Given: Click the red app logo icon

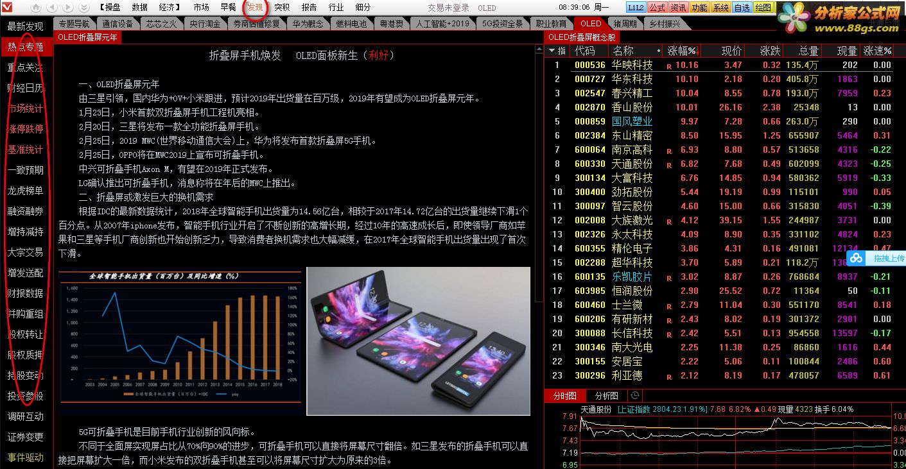Looking at the screenshot, I should click(x=8, y=7).
